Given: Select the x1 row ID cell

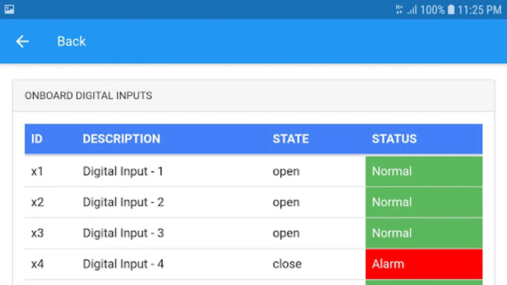Looking at the screenshot, I should [37, 171].
